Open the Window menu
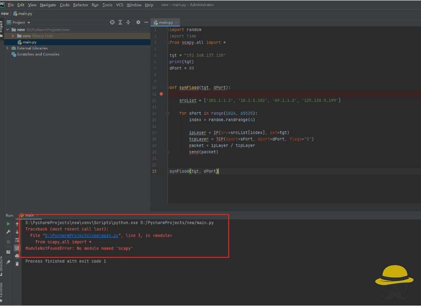 (134, 5)
